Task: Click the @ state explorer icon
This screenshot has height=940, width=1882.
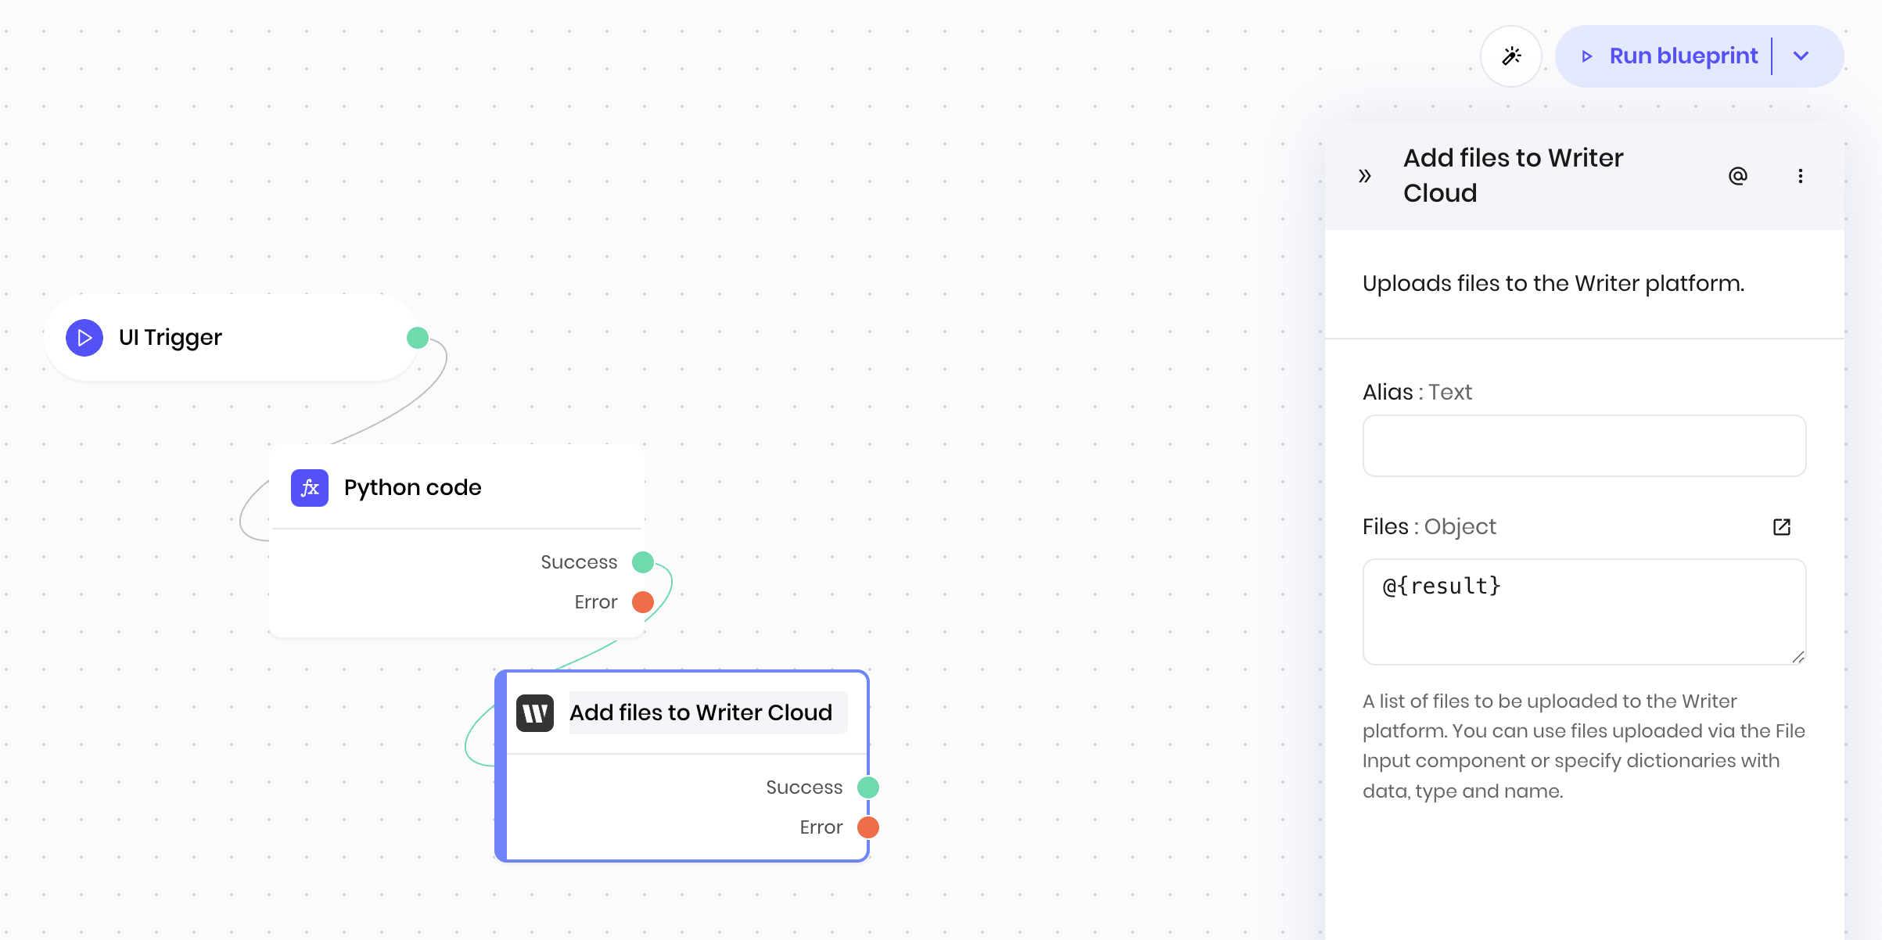Action: [1737, 176]
